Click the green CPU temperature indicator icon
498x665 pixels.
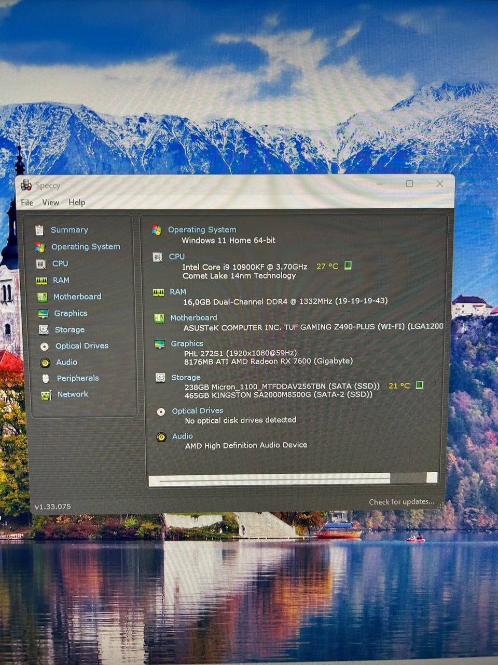tap(348, 265)
